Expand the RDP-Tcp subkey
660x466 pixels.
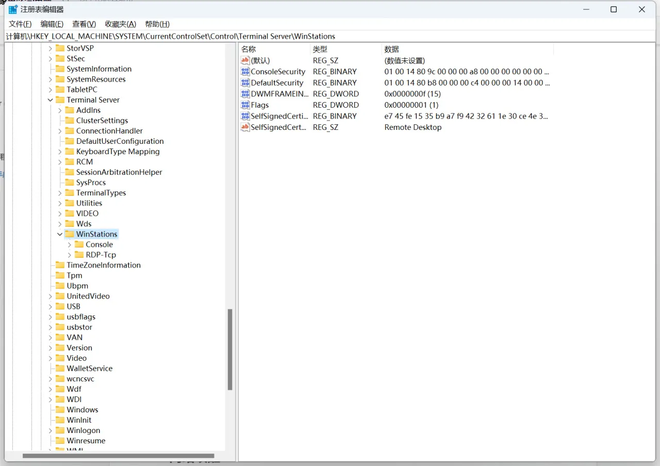pos(70,255)
